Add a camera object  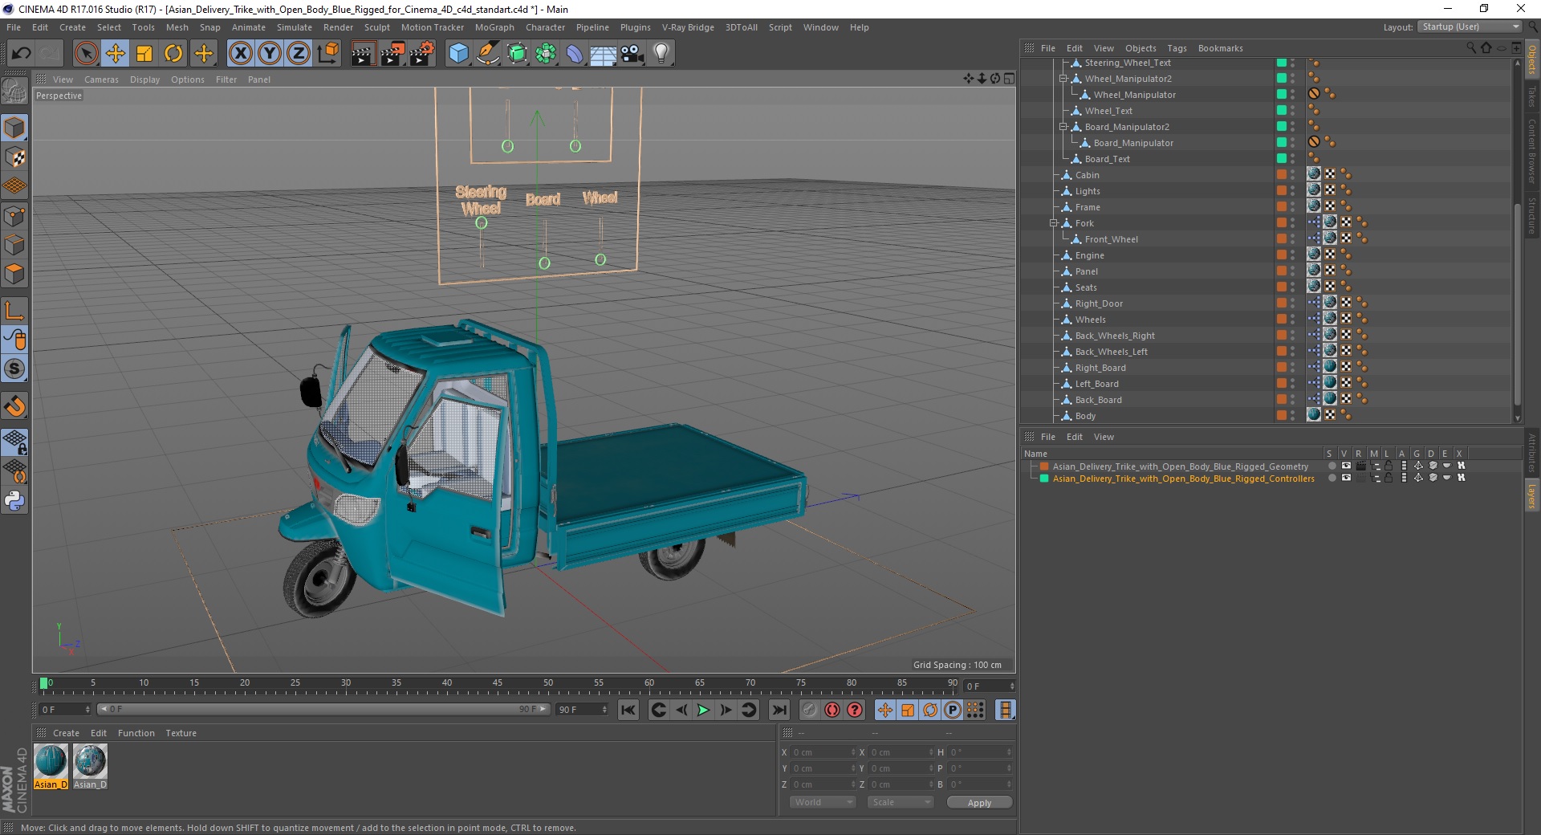tap(632, 54)
